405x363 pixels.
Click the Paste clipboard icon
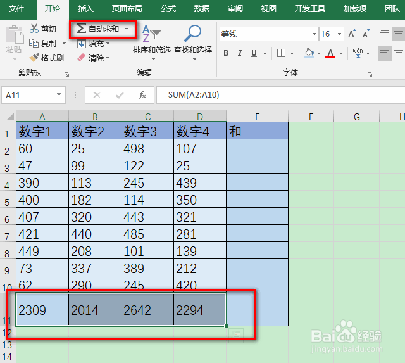(14, 34)
